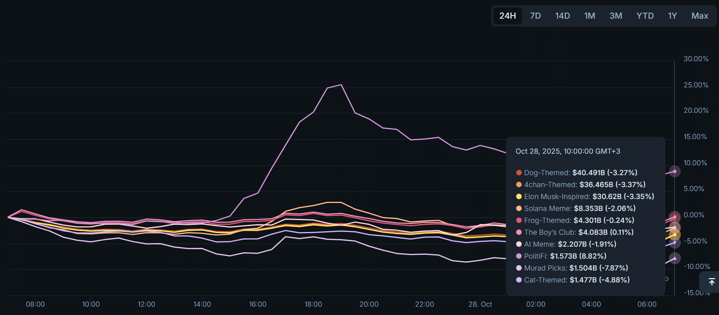This screenshot has height=315, width=719.
Task: Click The Boy's Club pink legend dot
Action: [519, 232]
